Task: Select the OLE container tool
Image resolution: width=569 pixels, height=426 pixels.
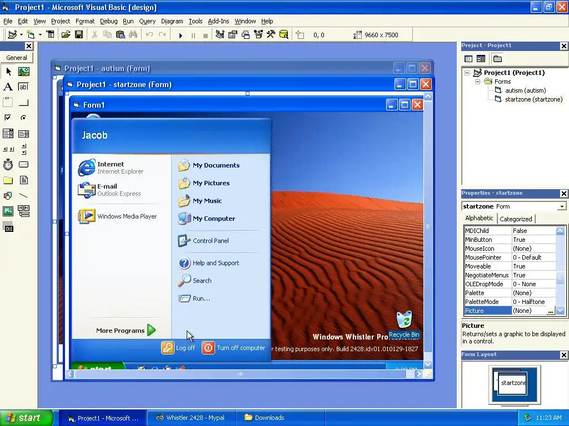Action: pos(8,227)
